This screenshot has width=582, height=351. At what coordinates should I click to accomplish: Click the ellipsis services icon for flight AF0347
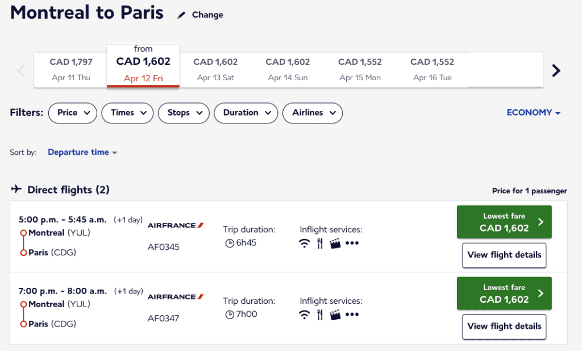point(352,314)
